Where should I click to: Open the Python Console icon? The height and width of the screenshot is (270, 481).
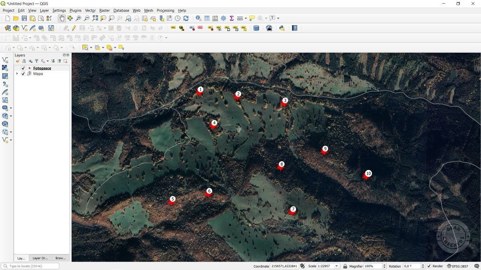click(x=282, y=28)
